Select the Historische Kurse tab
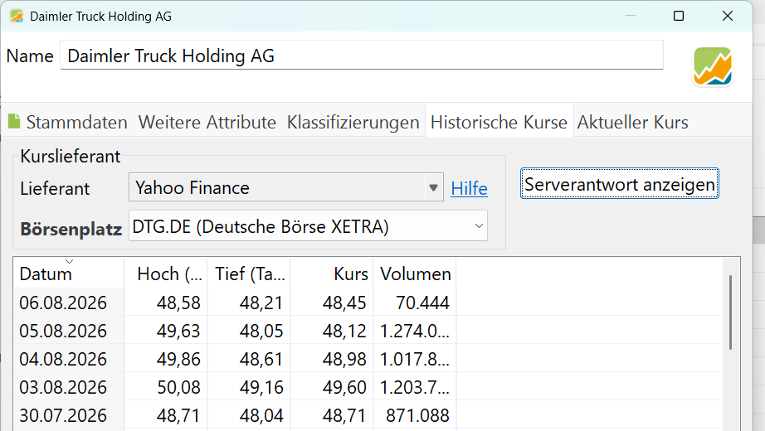Viewport: 765px width, 431px height. tap(499, 122)
